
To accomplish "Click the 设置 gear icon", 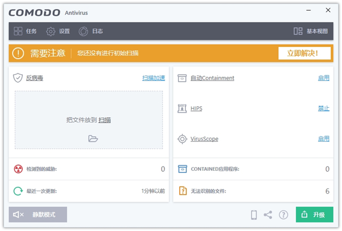I will click(51, 31).
